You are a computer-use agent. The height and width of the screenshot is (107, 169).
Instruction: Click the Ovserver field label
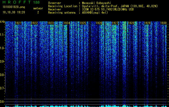click(55, 3)
